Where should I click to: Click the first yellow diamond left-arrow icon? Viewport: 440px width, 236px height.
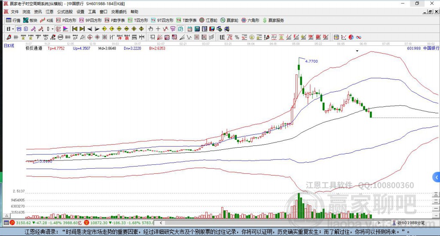[104, 29]
